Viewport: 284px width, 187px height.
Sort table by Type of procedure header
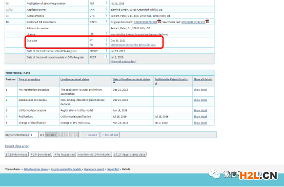point(29,79)
